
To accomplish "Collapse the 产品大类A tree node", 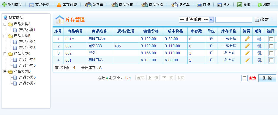I will (5, 24).
